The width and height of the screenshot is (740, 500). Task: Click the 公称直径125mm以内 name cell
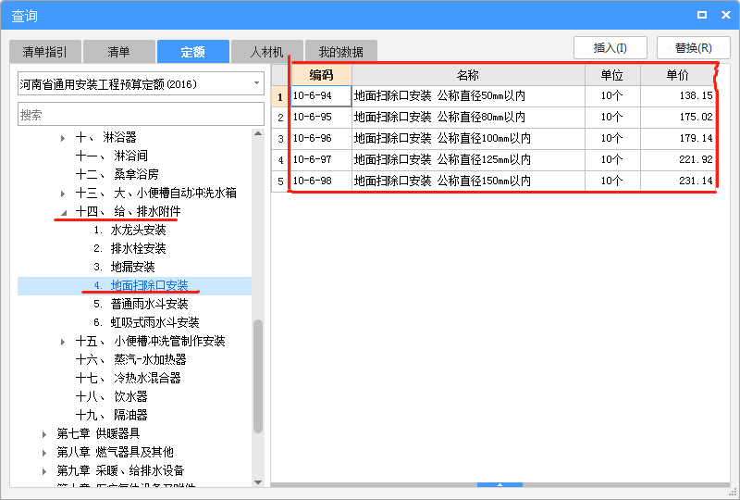pos(468,160)
